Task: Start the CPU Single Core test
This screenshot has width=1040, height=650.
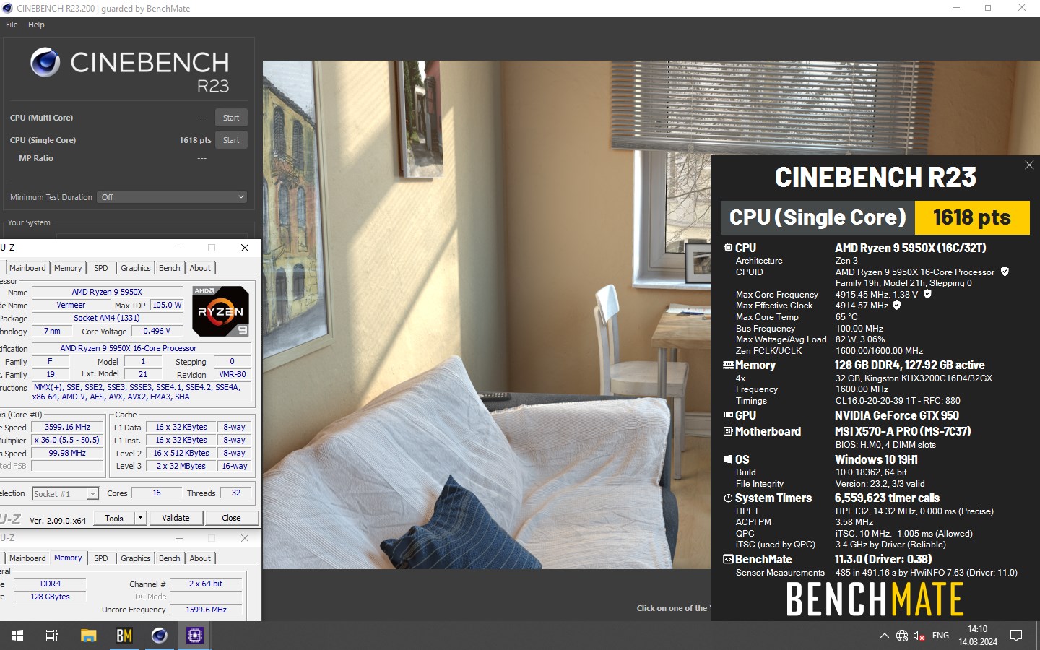Action: click(231, 140)
